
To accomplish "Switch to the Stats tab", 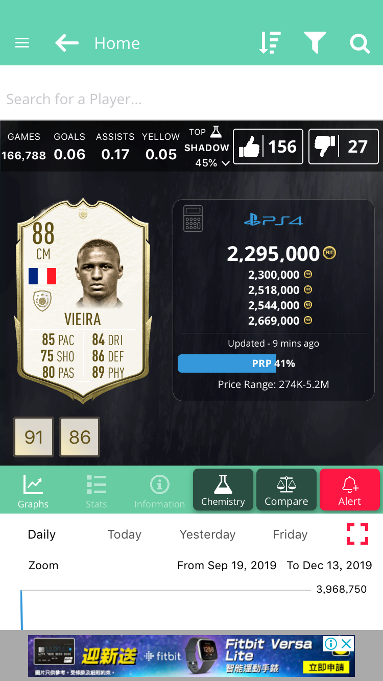I will coord(96,491).
